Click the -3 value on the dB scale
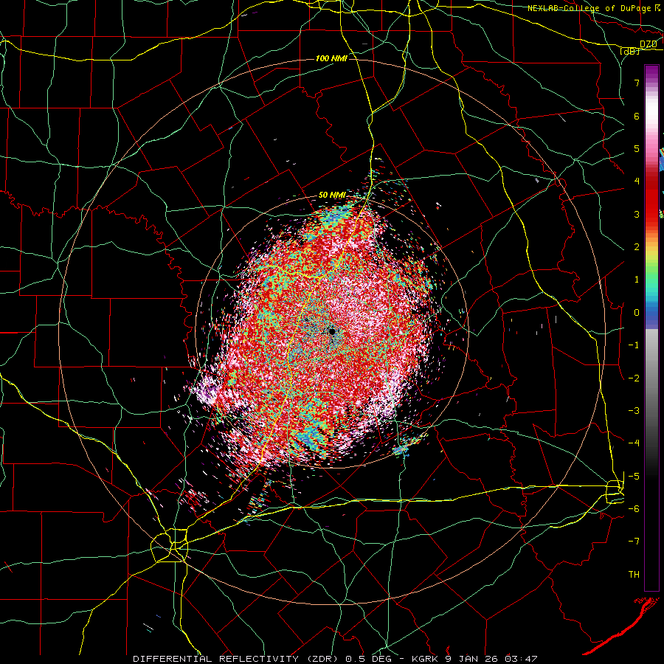This screenshot has width=664, height=664. click(634, 410)
